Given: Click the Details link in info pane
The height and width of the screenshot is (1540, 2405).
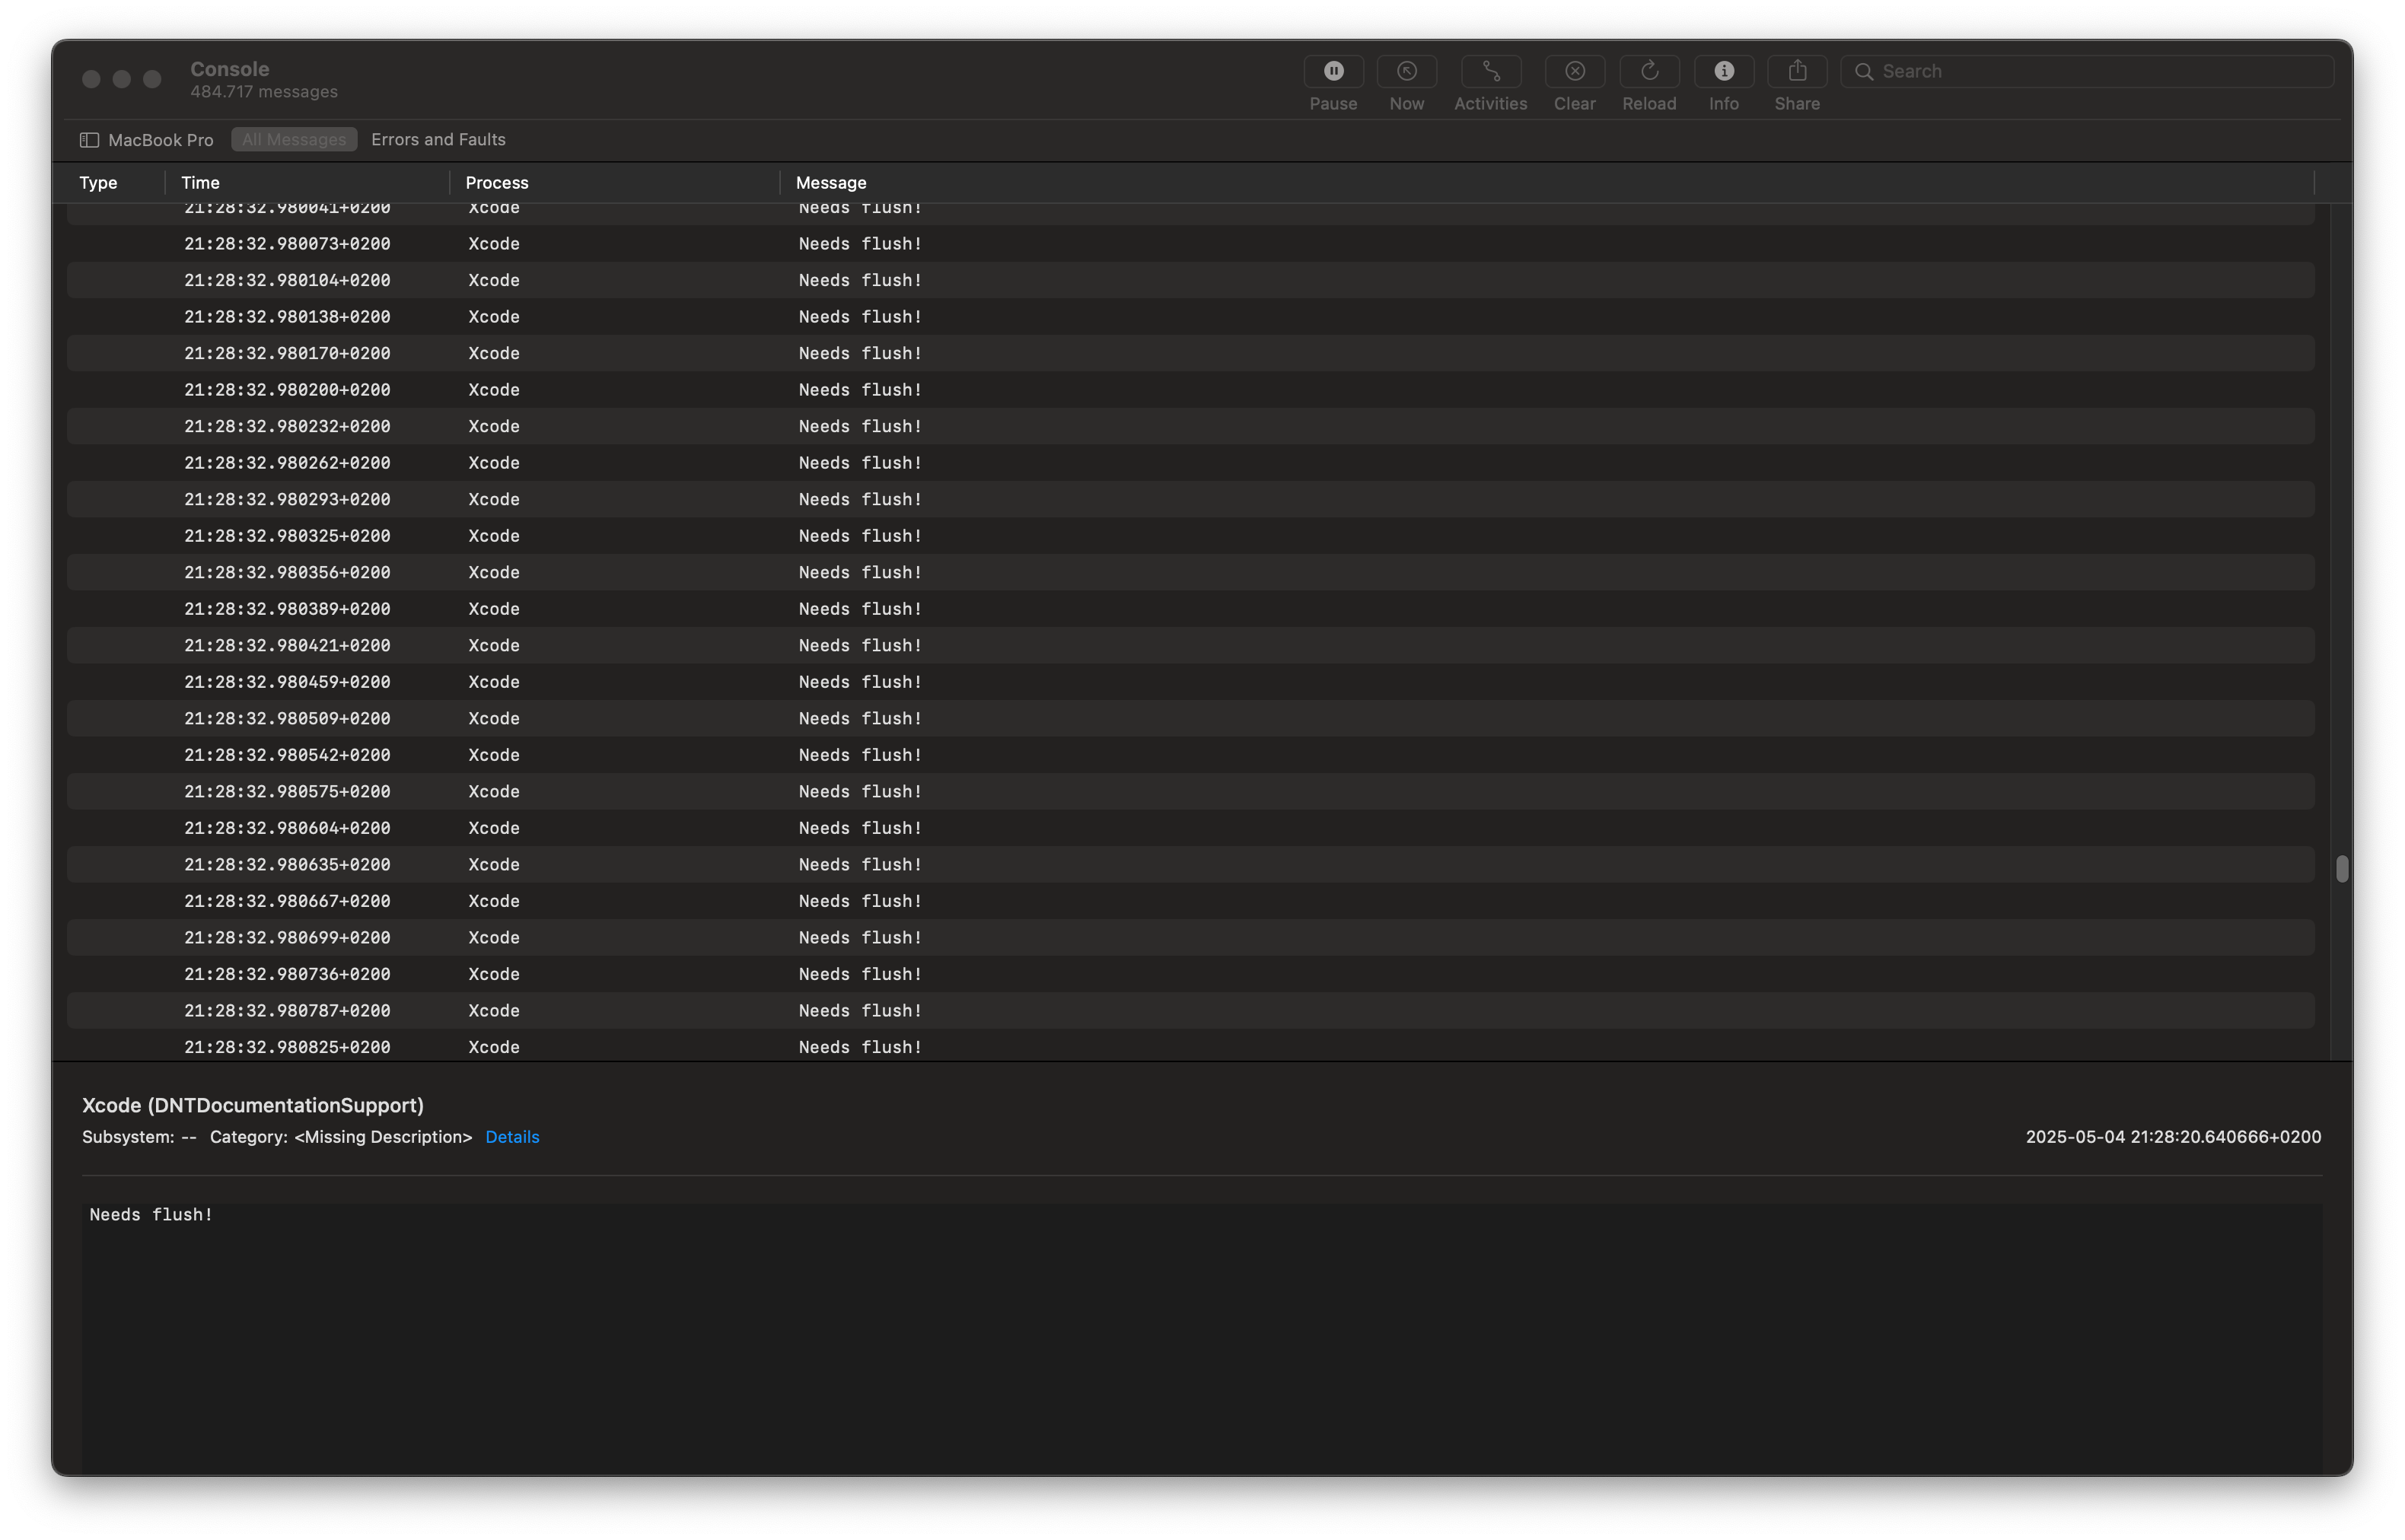Looking at the screenshot, I should (x=512, y=1137).
